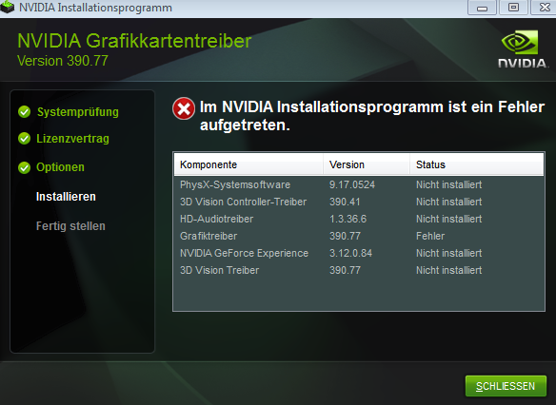The image size is (556, 405).
Task: Select the Installieren step
Action: (x=66, y=197)
